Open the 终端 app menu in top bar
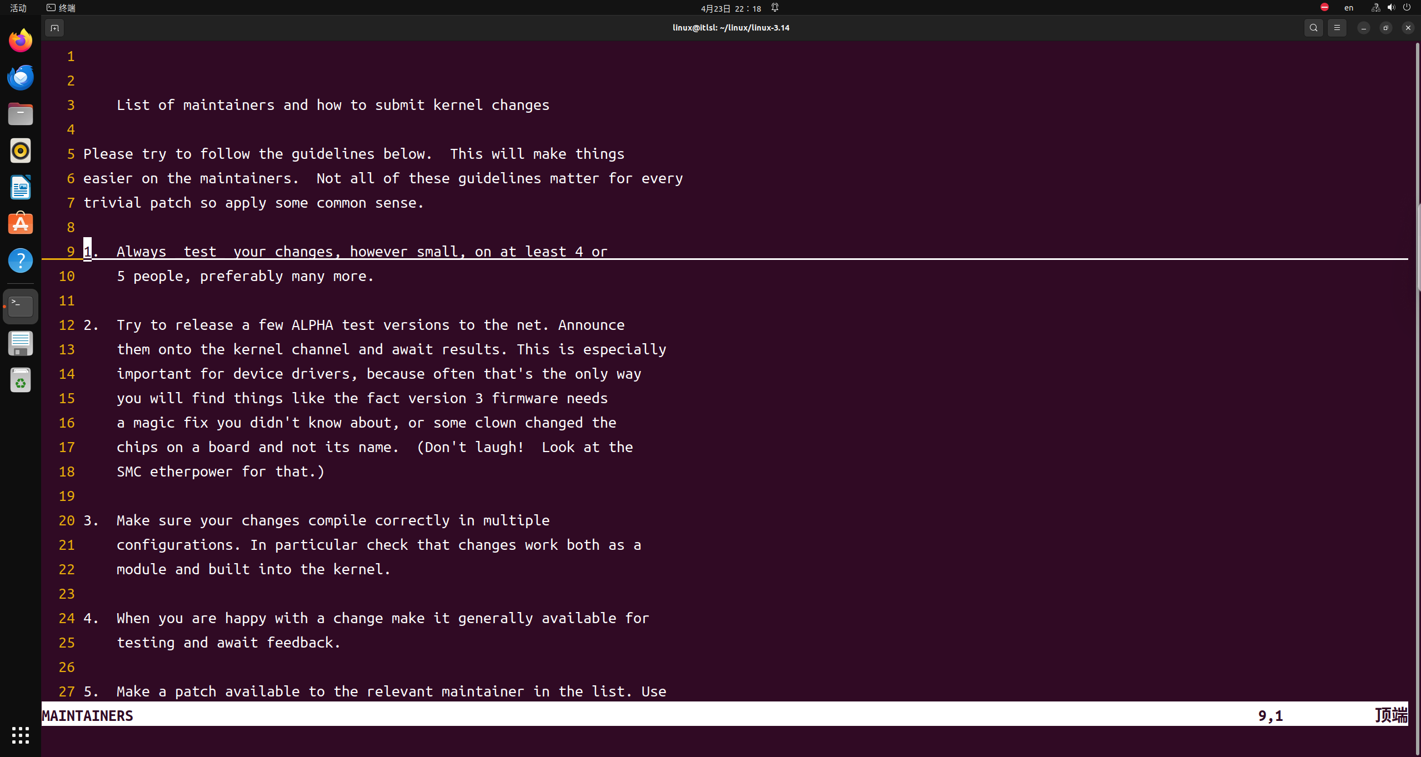This screenshot has width=1421, height=757. coord(61,8)
